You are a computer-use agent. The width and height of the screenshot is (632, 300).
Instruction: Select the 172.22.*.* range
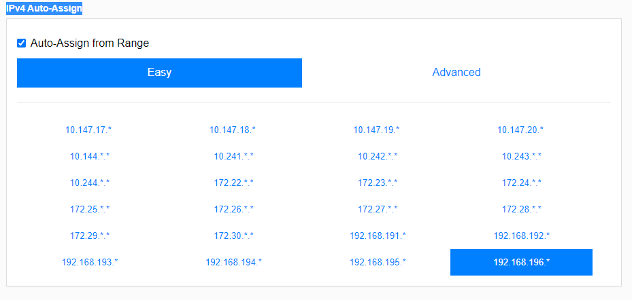tap(233, 183)
